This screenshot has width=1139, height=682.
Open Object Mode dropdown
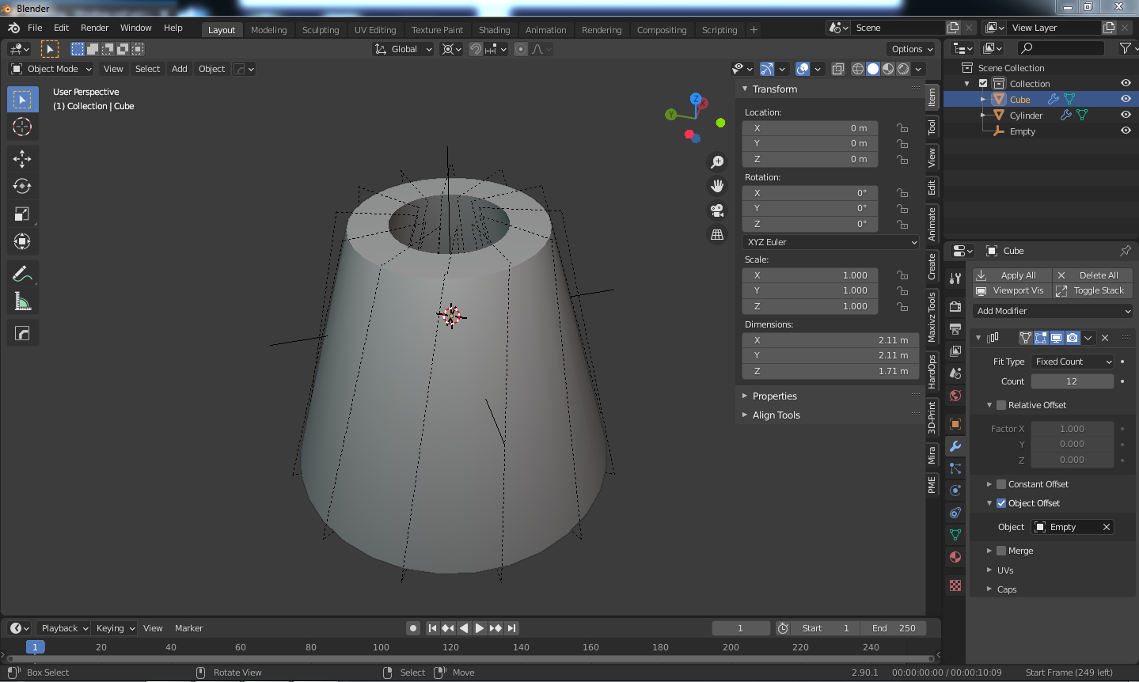click(51, 69)
